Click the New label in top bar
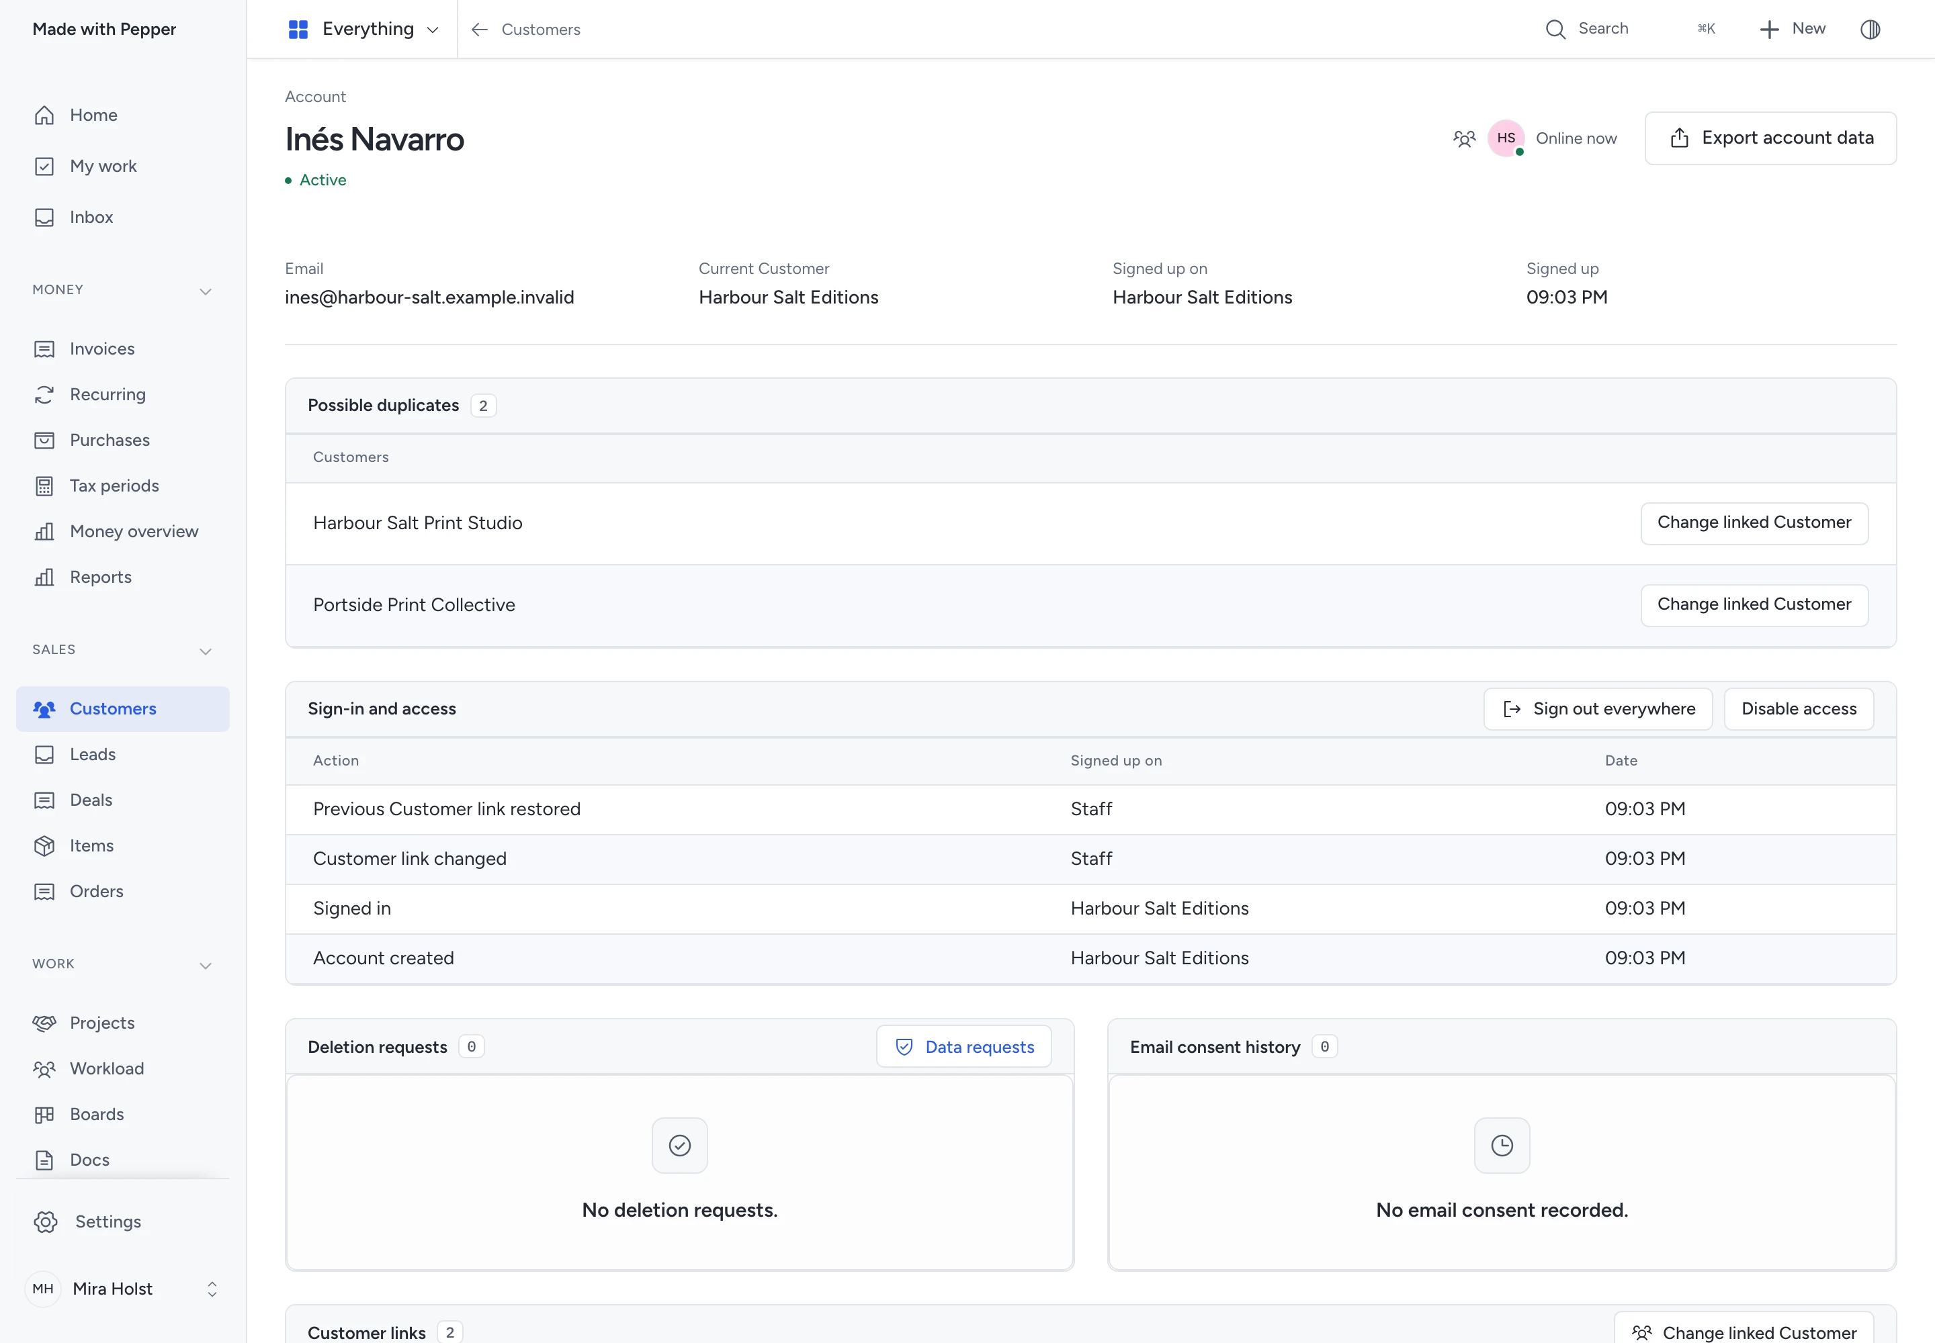 [1809, 29]
